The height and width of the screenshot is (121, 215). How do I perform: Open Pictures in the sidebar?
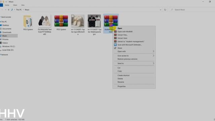coord(5,39)
